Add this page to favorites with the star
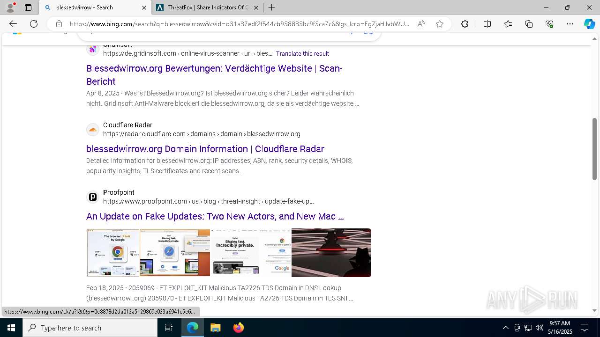 click(x=440, y=24)
